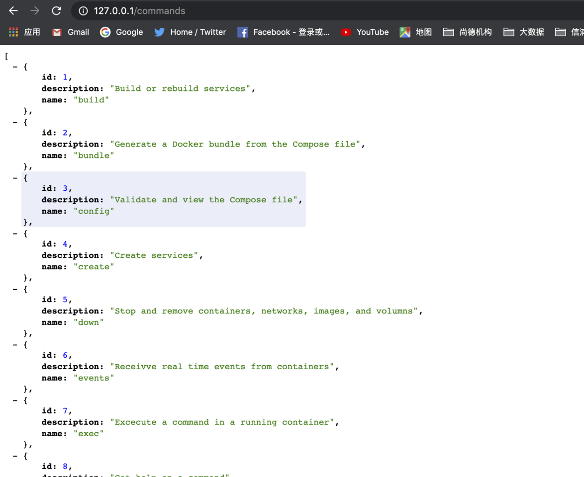Screen dimensions: 584x477
Task: Click the description "Create services"
Action: pyautogui.click(x=154, y=255)
